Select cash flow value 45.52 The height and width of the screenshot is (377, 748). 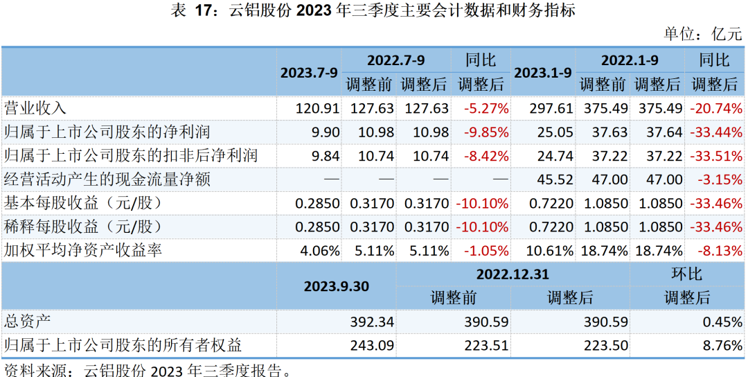[555, 179]
